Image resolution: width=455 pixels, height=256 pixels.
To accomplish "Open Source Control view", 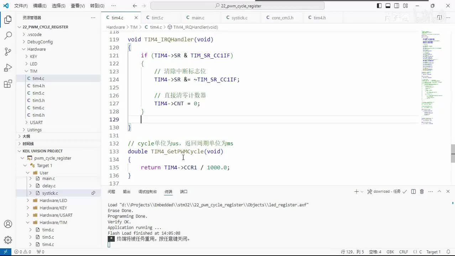I will click(x=8, y=52).
